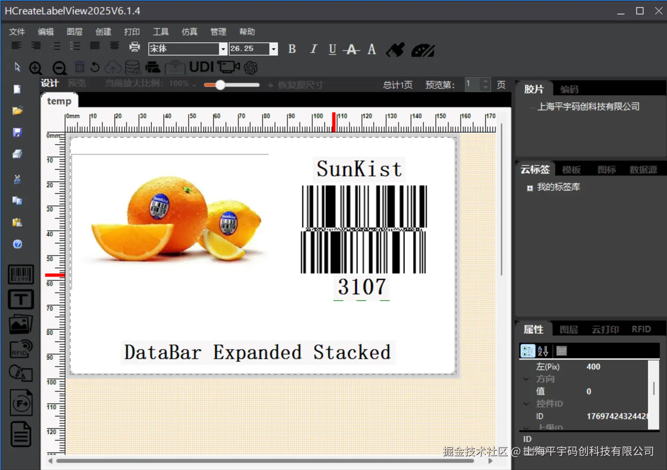Screen dimensions: 667x470
Task: Click the AI swirl logo icon
Action: [x=251, y=67]
